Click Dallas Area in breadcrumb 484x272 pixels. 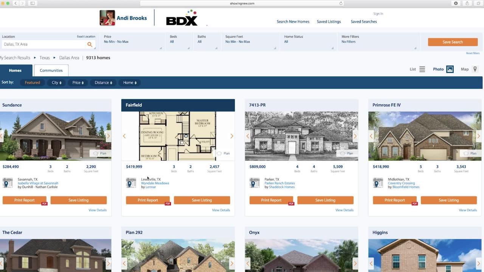point(69,58)
